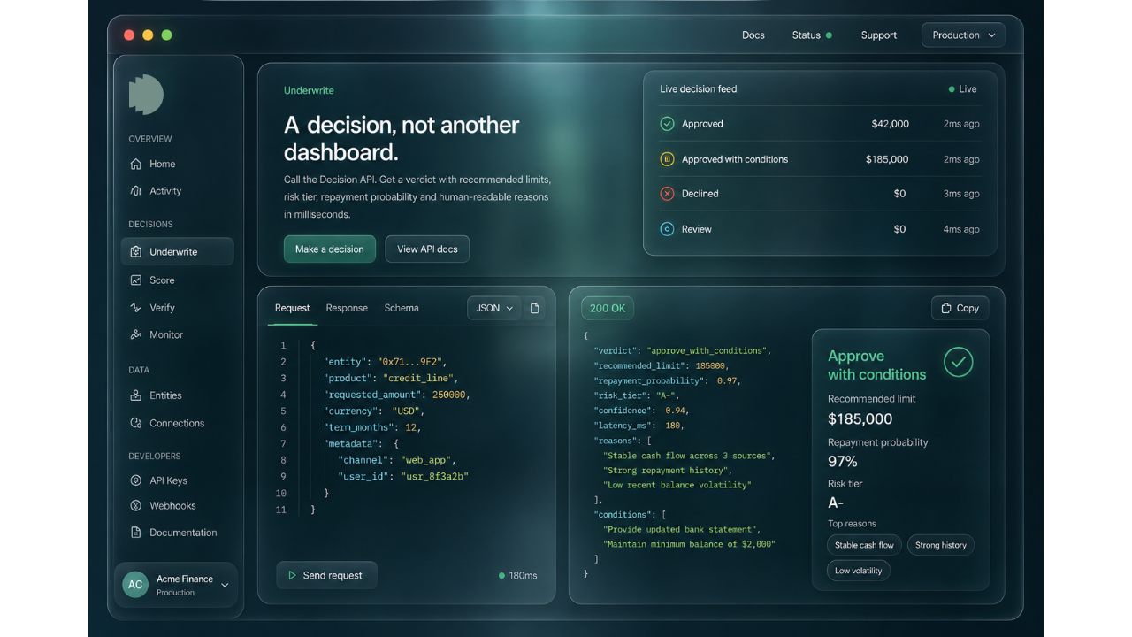Click the Underwrite clipboard icon
Image resolution: width=1132 pixels, height=637 pixels.
[x=135, y=251]
